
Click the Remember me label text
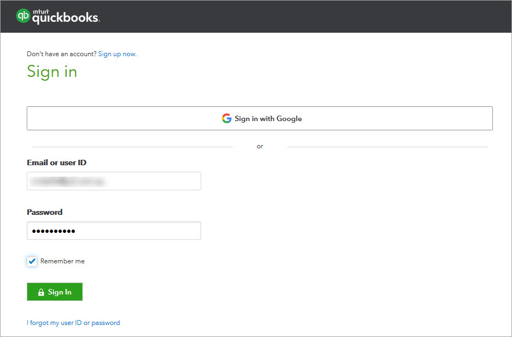coord(62,261)
